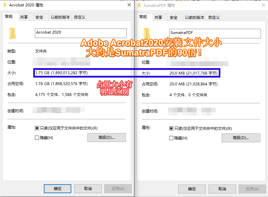
Task: Close the Acrobat 2020 属性 dialog
Action: (x=129, y=5)
